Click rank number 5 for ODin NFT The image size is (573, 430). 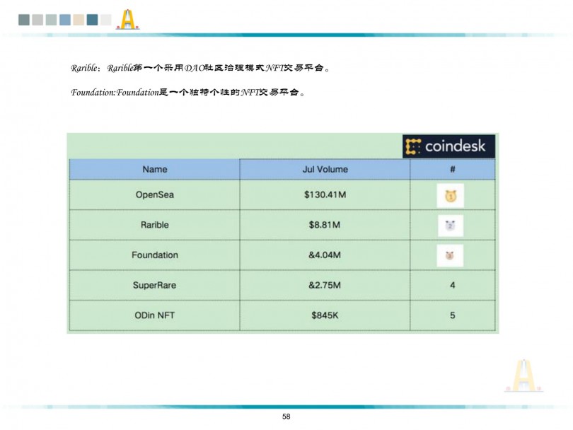click(453, 315)
